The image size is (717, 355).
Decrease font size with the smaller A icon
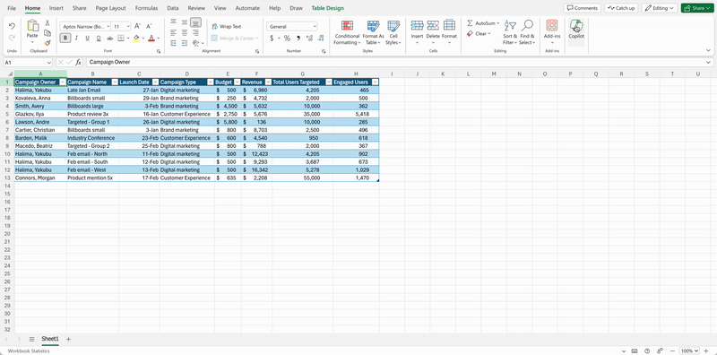(148, 27)
